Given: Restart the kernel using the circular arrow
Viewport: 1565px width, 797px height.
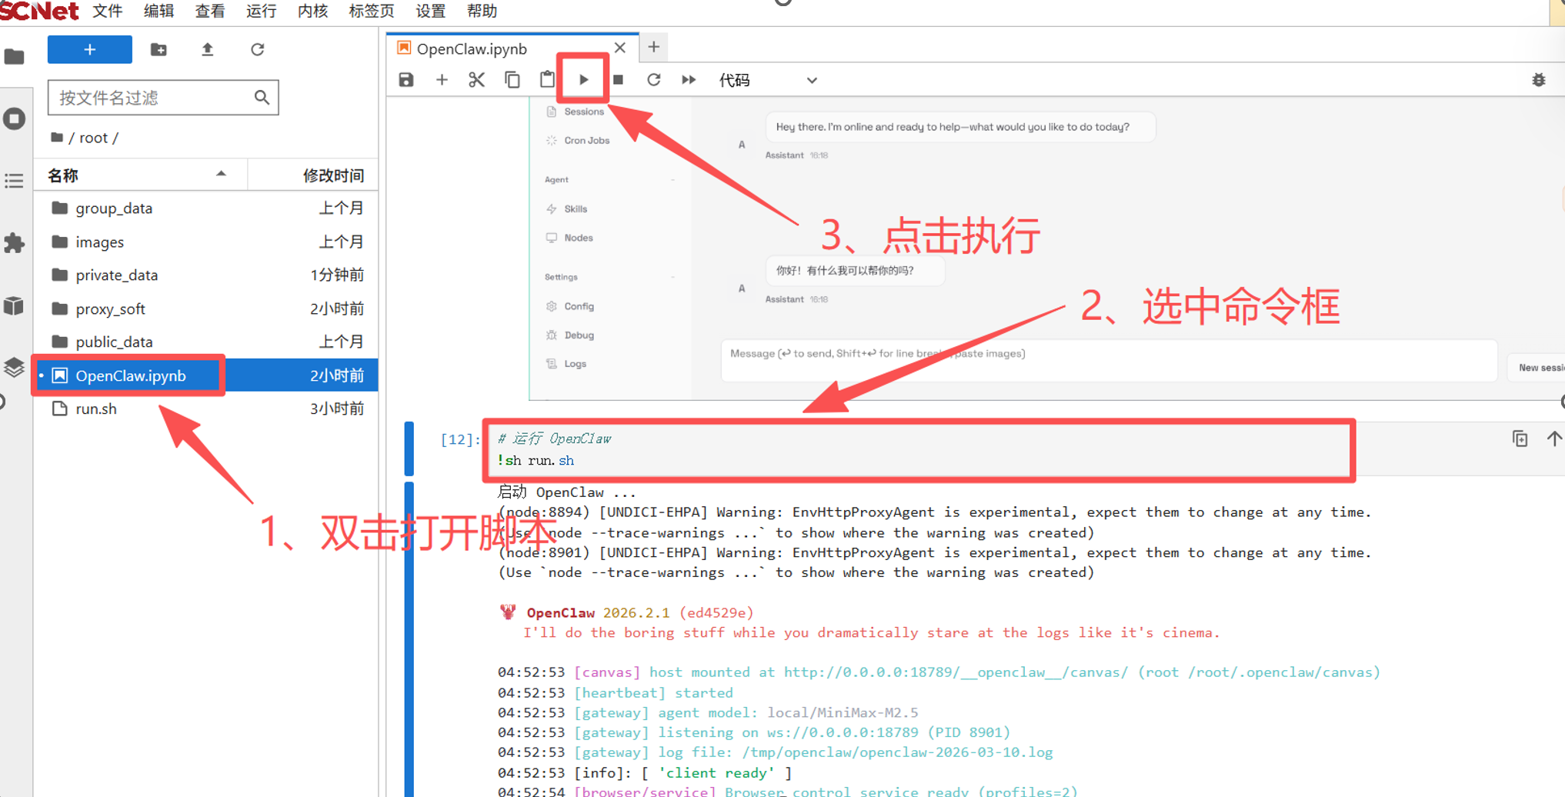Looking at the screenshot, I should (653, 79).
